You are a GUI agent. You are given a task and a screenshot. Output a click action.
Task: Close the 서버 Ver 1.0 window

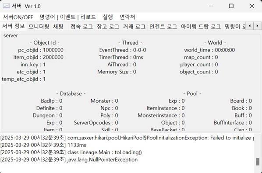coord(251,6)
